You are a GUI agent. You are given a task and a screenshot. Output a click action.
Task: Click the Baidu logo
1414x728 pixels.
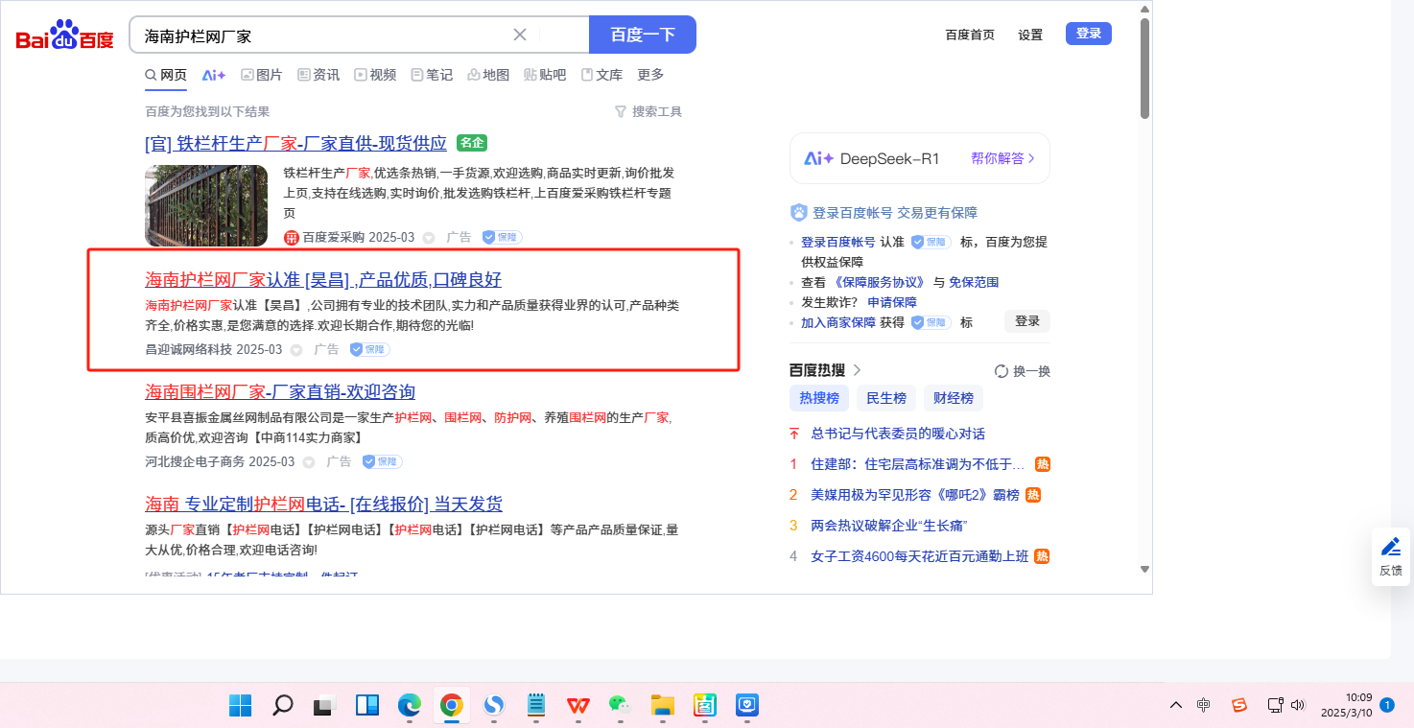[64, 35]
